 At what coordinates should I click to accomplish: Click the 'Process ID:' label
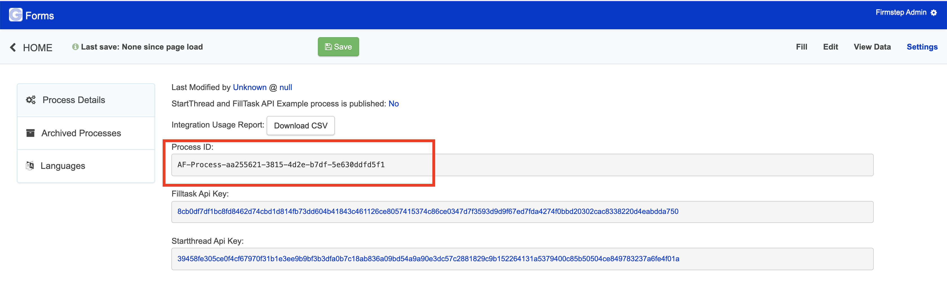coord(192,147)
